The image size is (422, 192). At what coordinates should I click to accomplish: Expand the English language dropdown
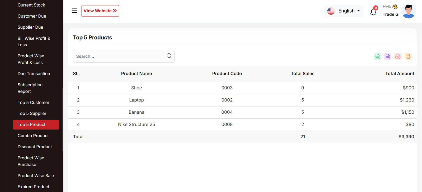[343, 11]
